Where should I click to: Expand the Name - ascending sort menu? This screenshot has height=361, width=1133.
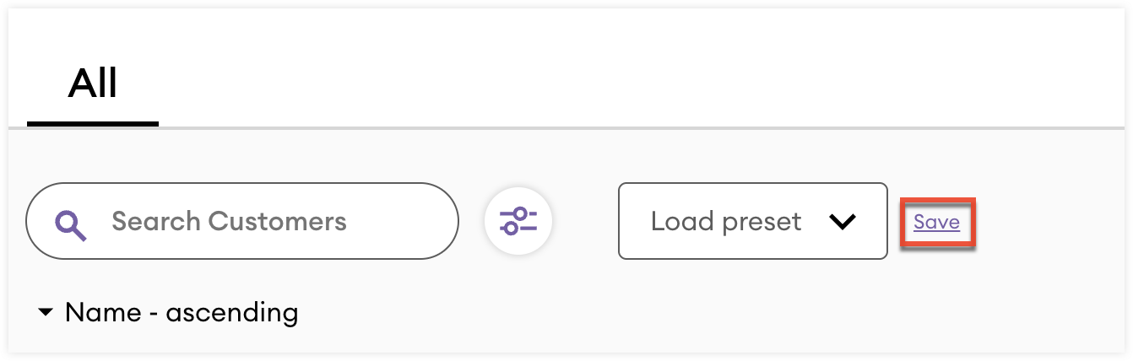point(169,314)
